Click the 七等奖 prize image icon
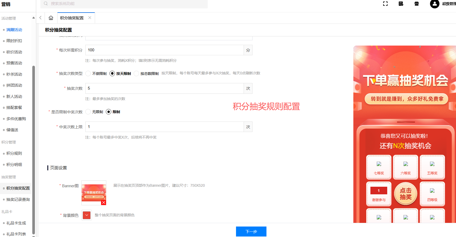The height and width of the screenshot is (237, 456). pos(379,164)
